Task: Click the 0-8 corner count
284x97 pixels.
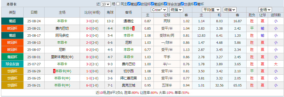Action: click(110, 71)
